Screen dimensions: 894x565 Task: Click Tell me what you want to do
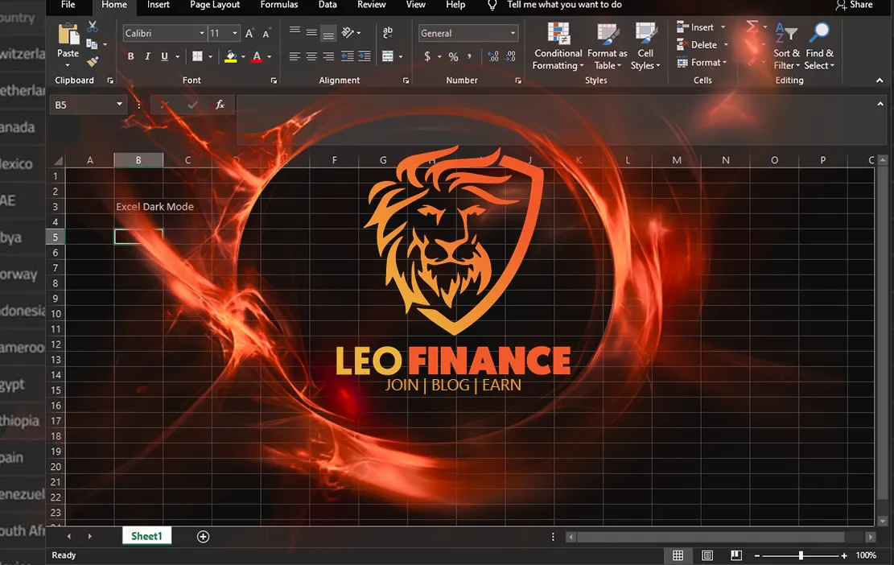point(564,5)
